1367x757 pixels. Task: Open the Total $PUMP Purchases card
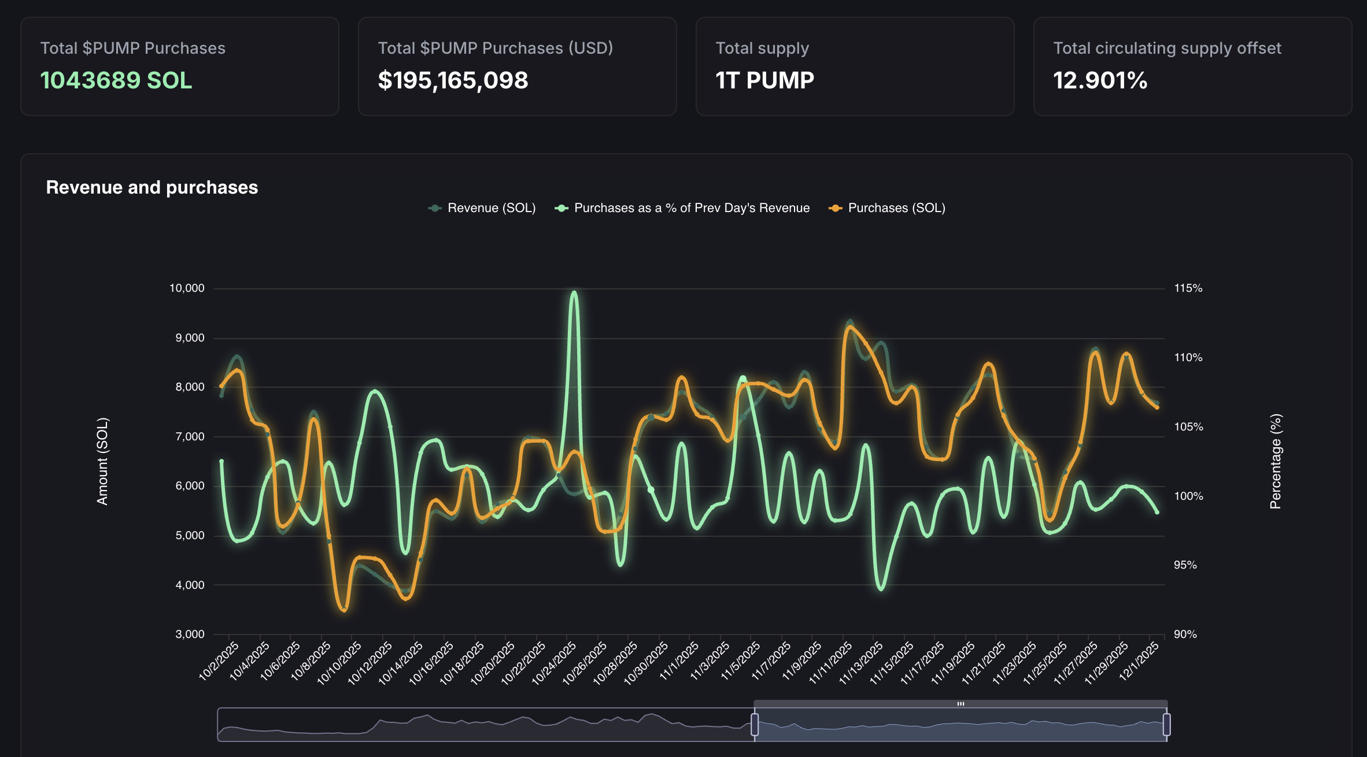click(x=179, y=66)
